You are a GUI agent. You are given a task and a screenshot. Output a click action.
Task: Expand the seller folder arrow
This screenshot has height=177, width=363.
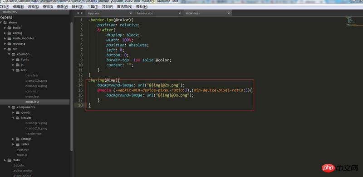pyautogui.click(x=13, y=144)
